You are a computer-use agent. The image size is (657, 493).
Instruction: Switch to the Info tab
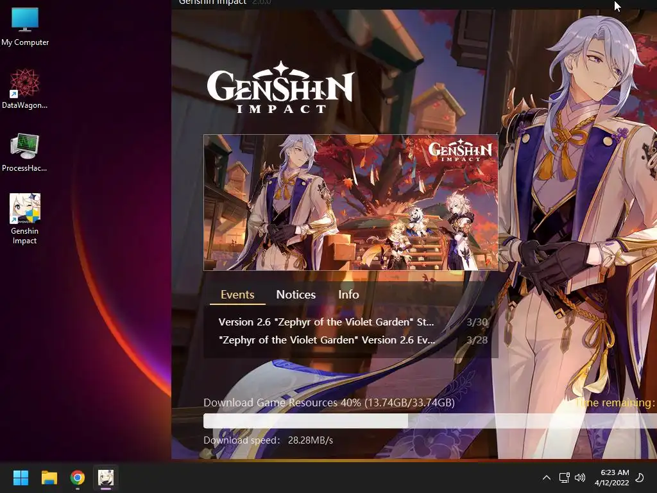coord(348,295)
